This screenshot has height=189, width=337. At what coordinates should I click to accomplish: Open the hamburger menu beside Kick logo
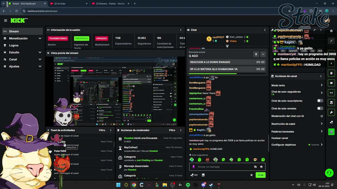click(6, 20)
